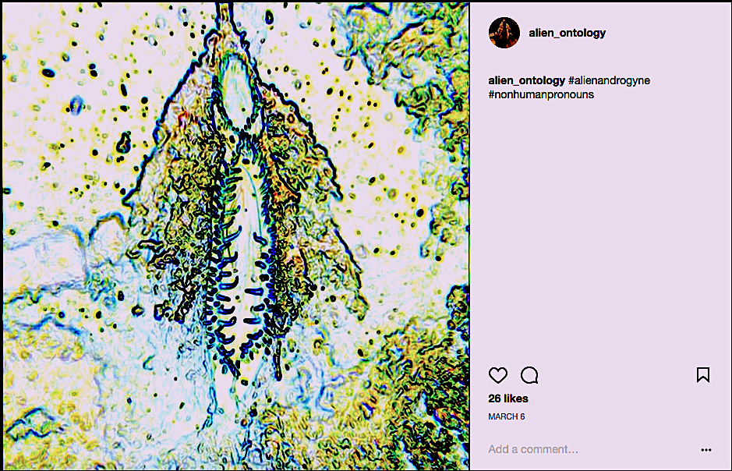Expand the post options ellipsis menu

(x=706, y=450)
